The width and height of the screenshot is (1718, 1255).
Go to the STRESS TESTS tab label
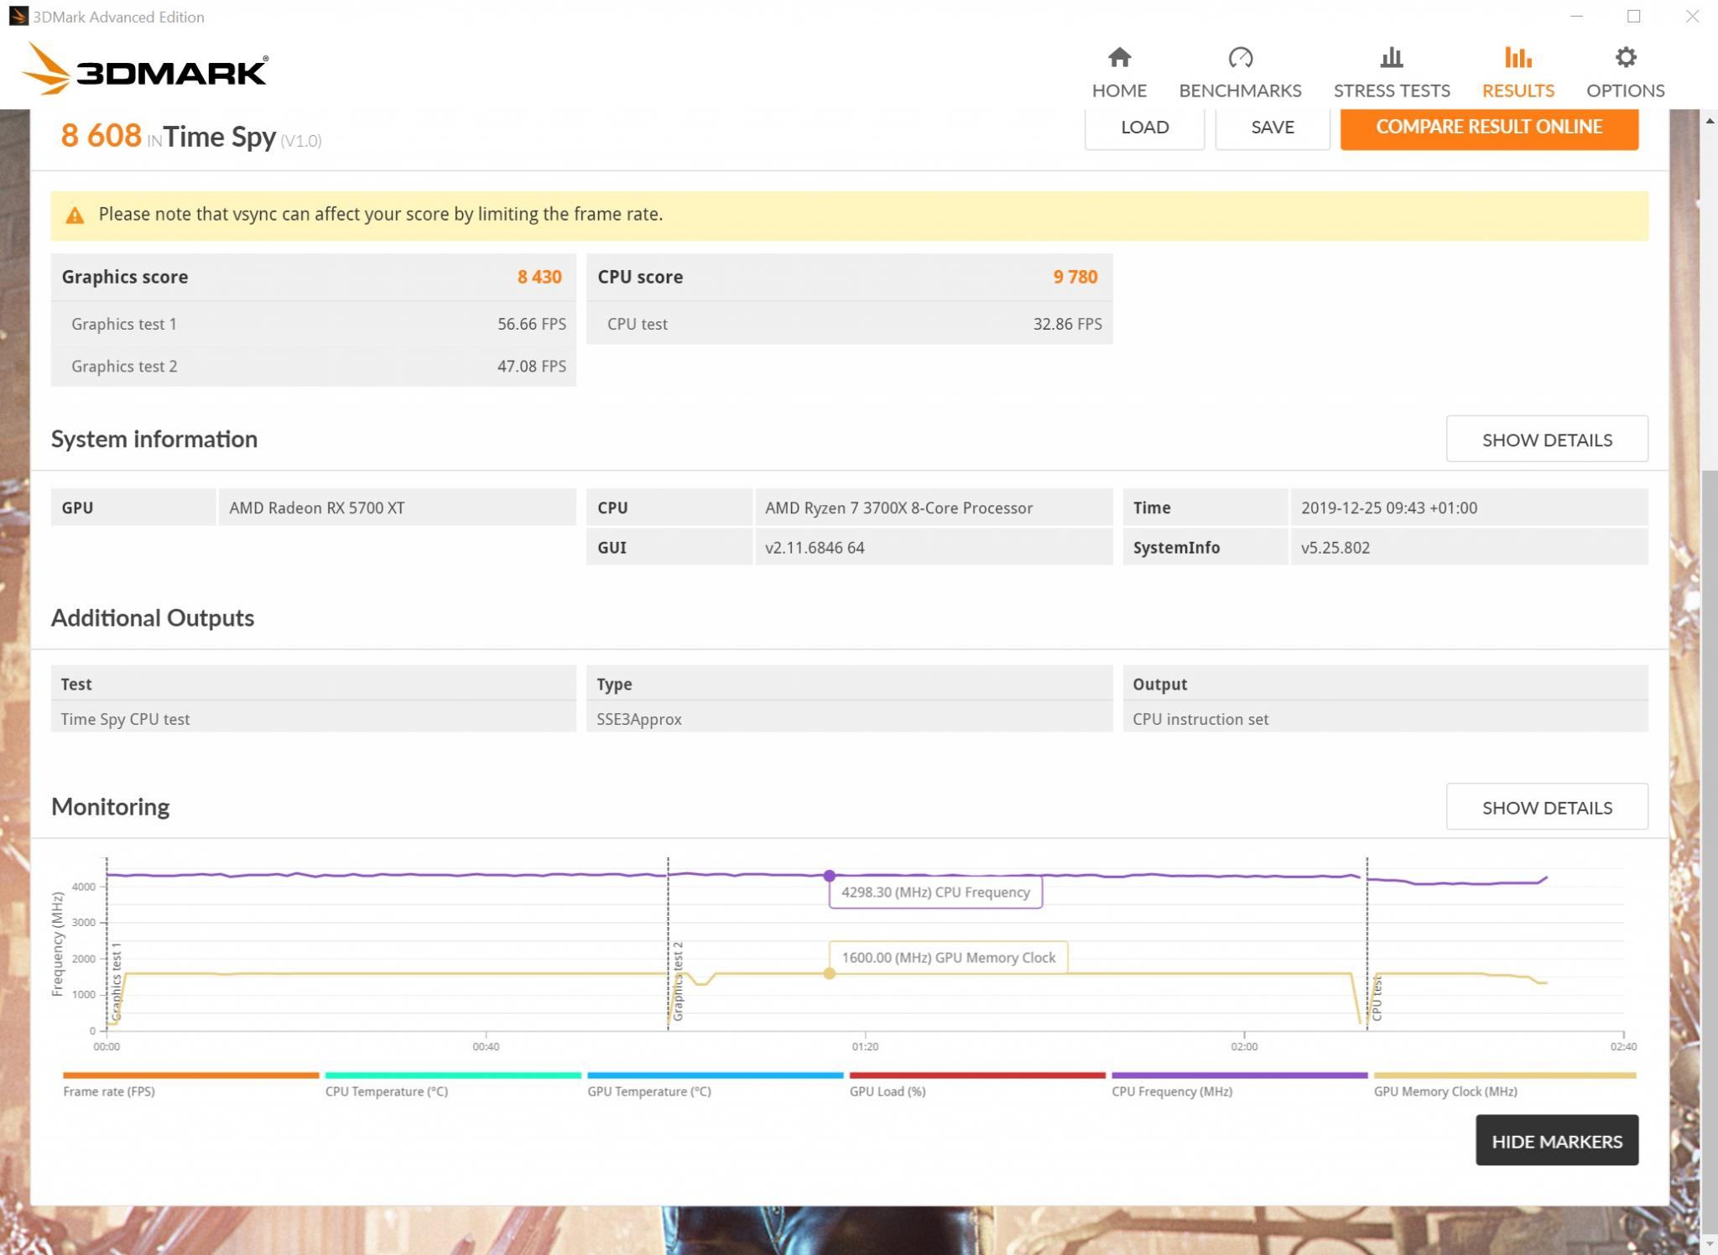coord(1392,91)
